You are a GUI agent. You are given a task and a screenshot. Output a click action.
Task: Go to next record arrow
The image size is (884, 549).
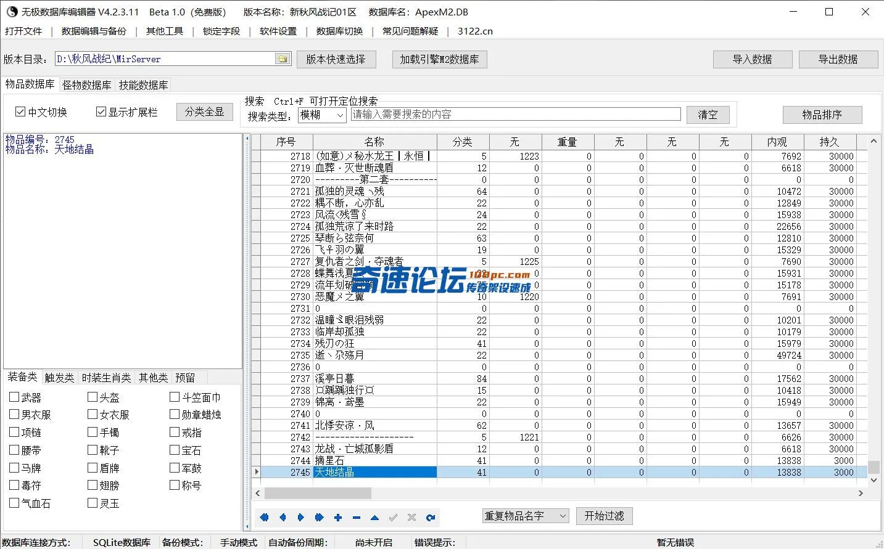pyautogui.click(x=301, y=518)
